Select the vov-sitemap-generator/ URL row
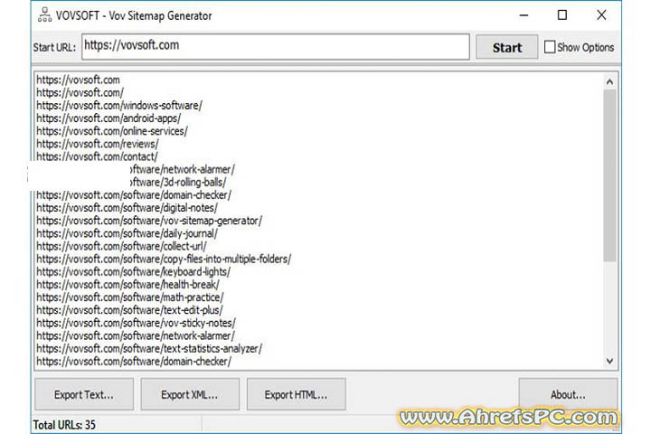The height and width of the screenshot is (434, 651). [149, 221]
